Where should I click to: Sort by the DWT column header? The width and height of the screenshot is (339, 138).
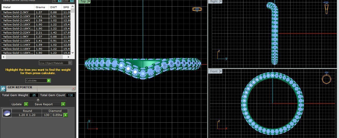pyautogui.click(x=55, y=7)
